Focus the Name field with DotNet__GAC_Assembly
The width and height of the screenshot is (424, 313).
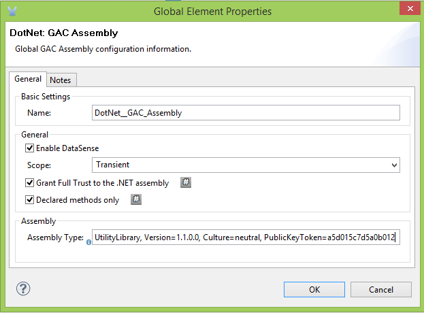245,113
